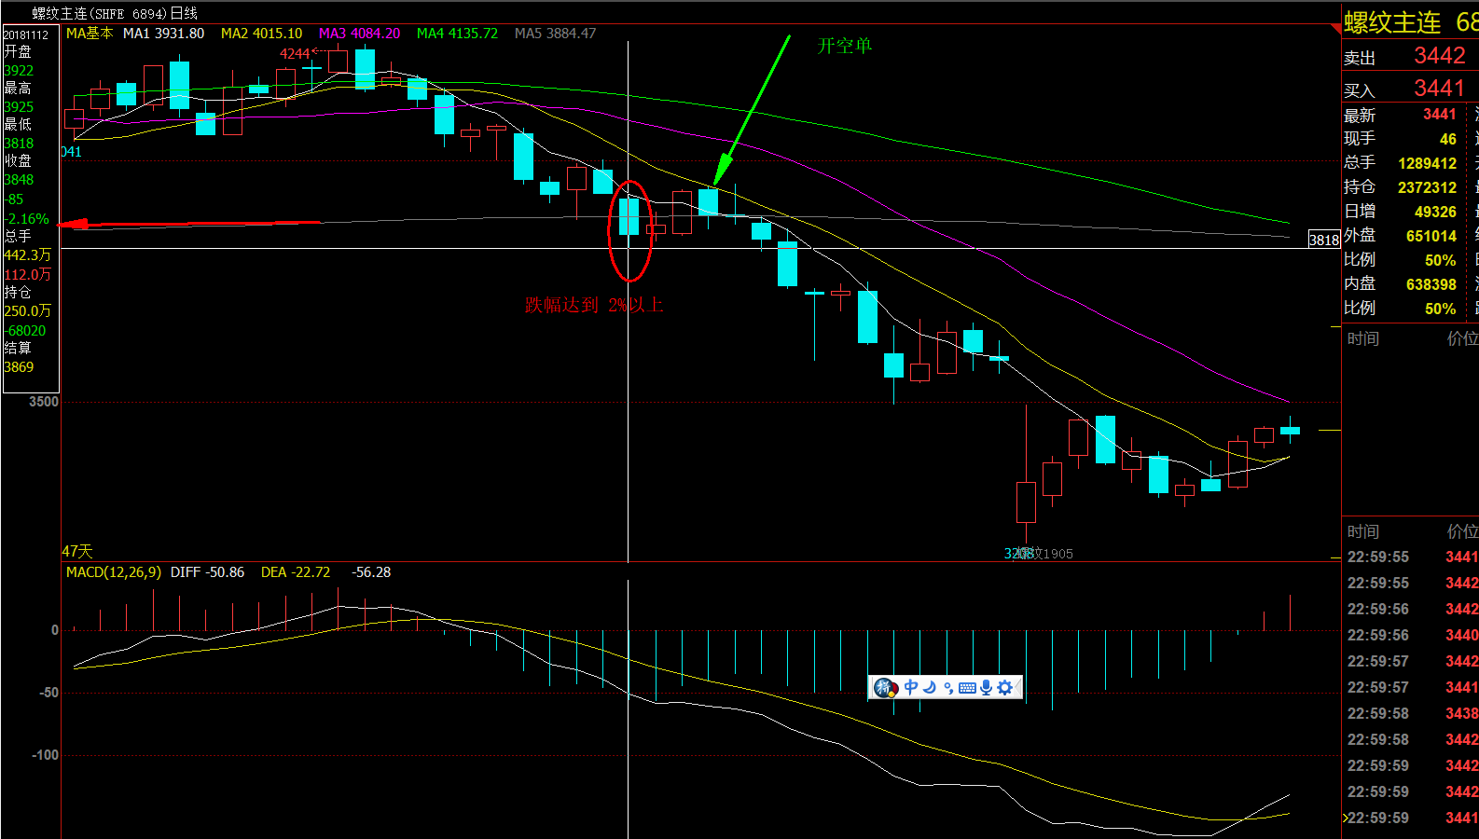The image size is (1479, 839).
Task: Click the 买入 bid price 3441
Action: (1440, 89)
